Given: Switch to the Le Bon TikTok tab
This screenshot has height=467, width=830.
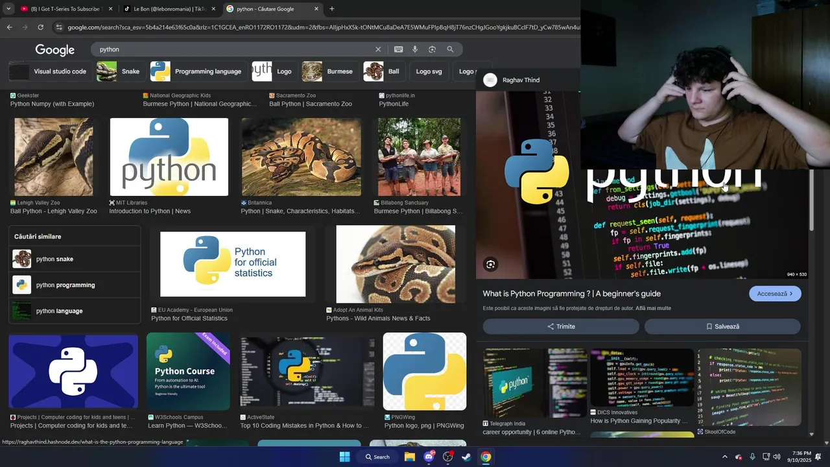Looking at the screenshot, I should pyautogui.click(x=169, y=9).
